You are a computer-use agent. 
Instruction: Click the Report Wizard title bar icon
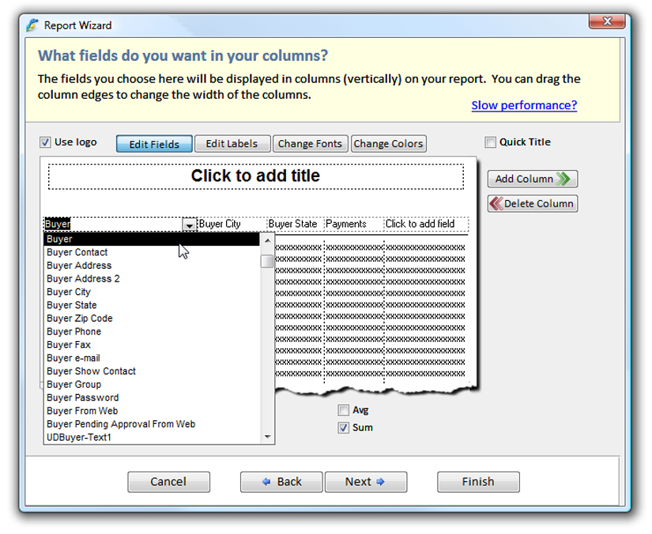pos(32,25)
